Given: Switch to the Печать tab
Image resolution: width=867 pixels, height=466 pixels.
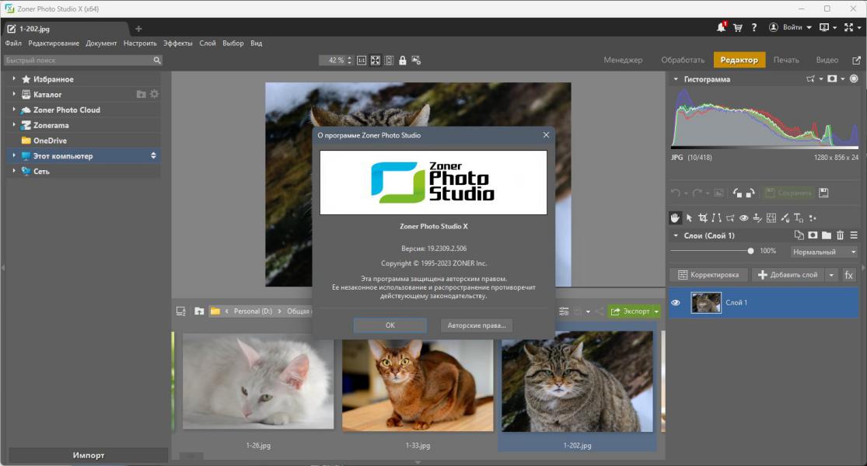Looking at the screenshot, I should pyautogui.click(x=786, y=60).
